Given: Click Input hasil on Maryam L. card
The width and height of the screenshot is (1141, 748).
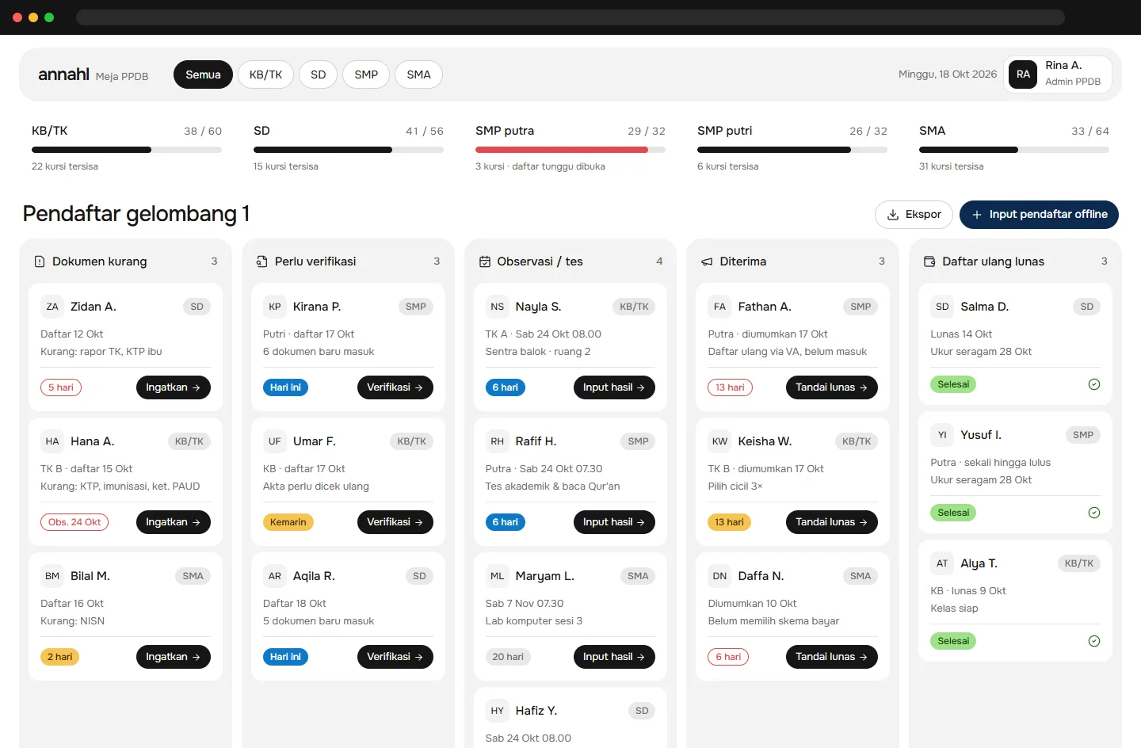Looking at the screenshot, I should click(614, 657).
